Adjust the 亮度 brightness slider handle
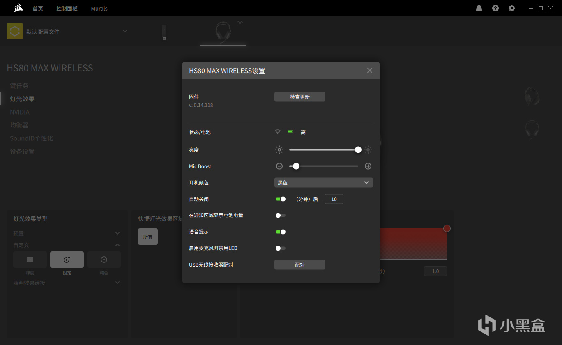 pyautogui.click(x=358, y=150)
